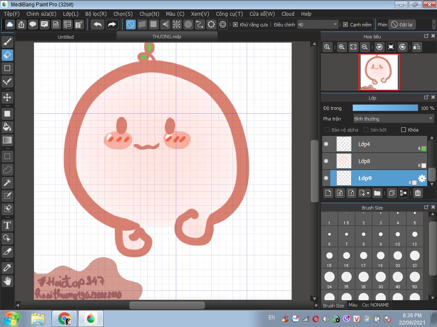
Task: Toggle the Cạnh mềm checkbox
Action: pyautogui.click(x=345, y=25)
